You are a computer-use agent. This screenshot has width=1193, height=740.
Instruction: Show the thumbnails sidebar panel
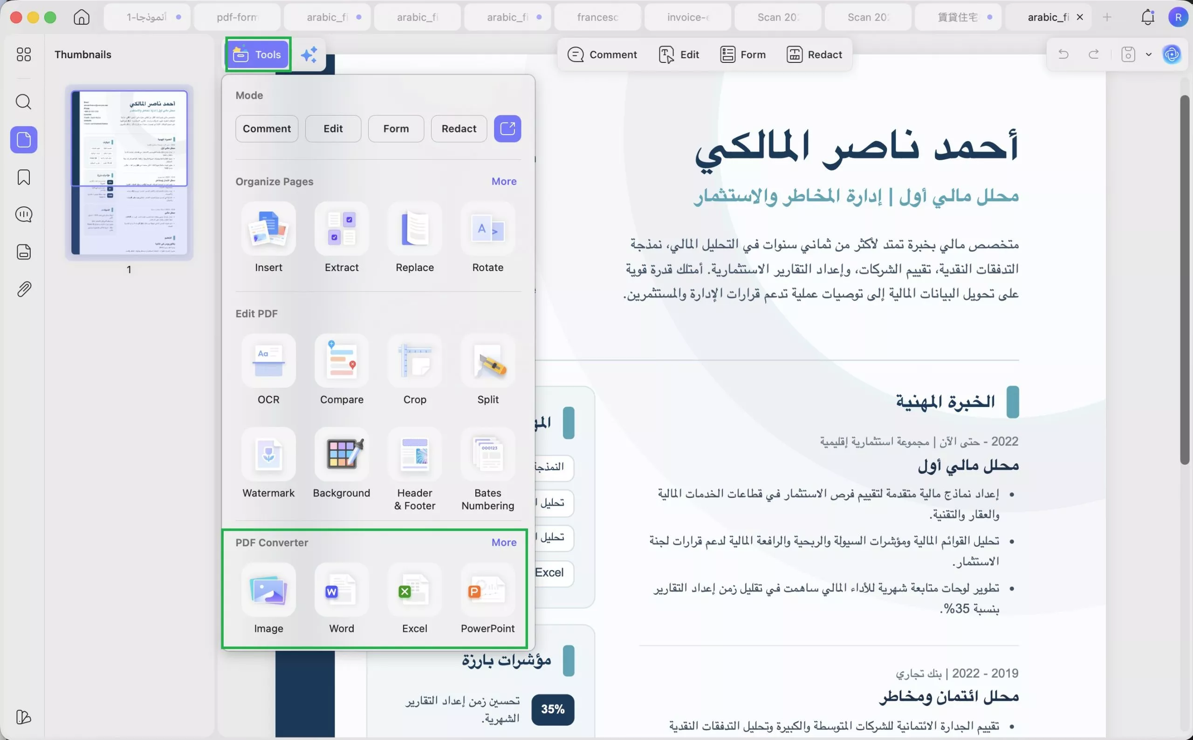(23, 140)
